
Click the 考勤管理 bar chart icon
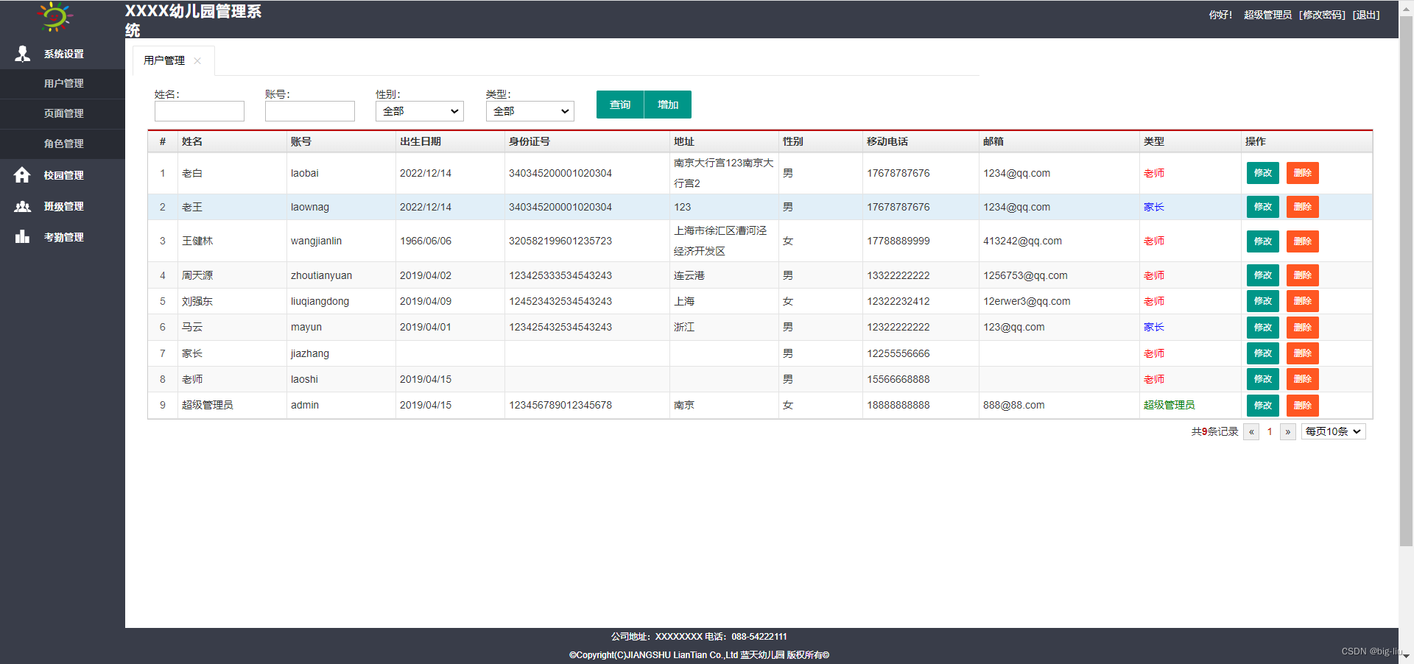pos(22,236)
